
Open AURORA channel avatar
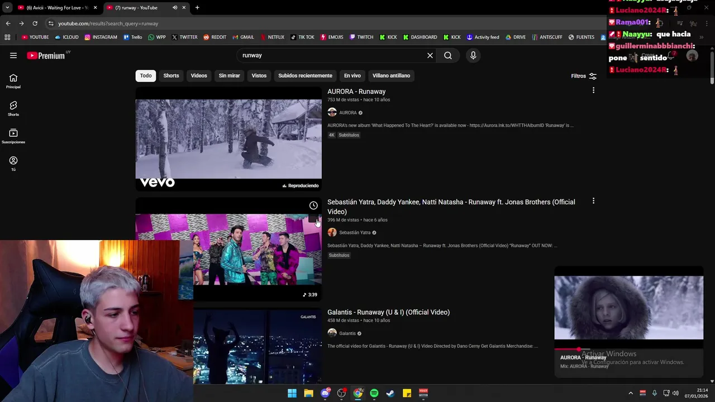[x=332, y=112]
